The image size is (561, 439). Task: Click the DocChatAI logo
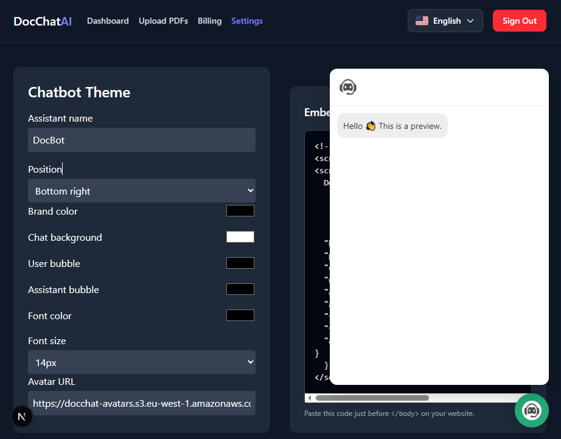coord(42,21)
